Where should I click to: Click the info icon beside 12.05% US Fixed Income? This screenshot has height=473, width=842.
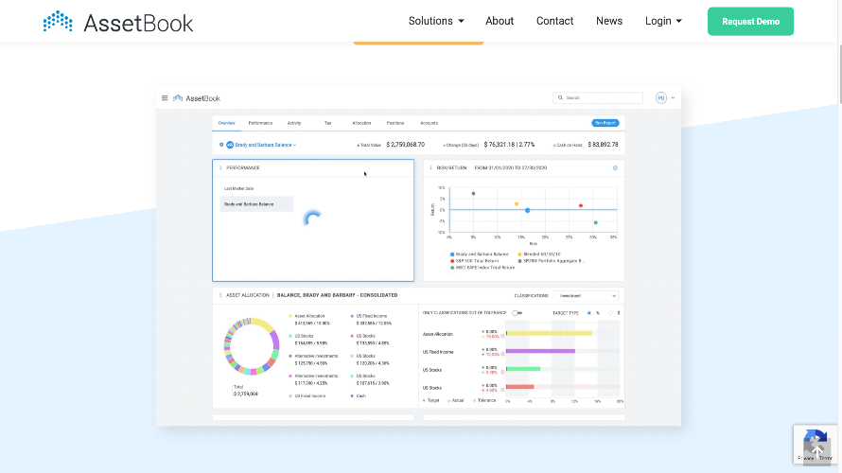pos(502,355)
